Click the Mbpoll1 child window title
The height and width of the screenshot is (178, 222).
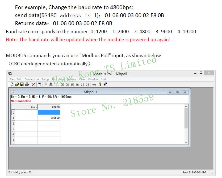point(90,92)
